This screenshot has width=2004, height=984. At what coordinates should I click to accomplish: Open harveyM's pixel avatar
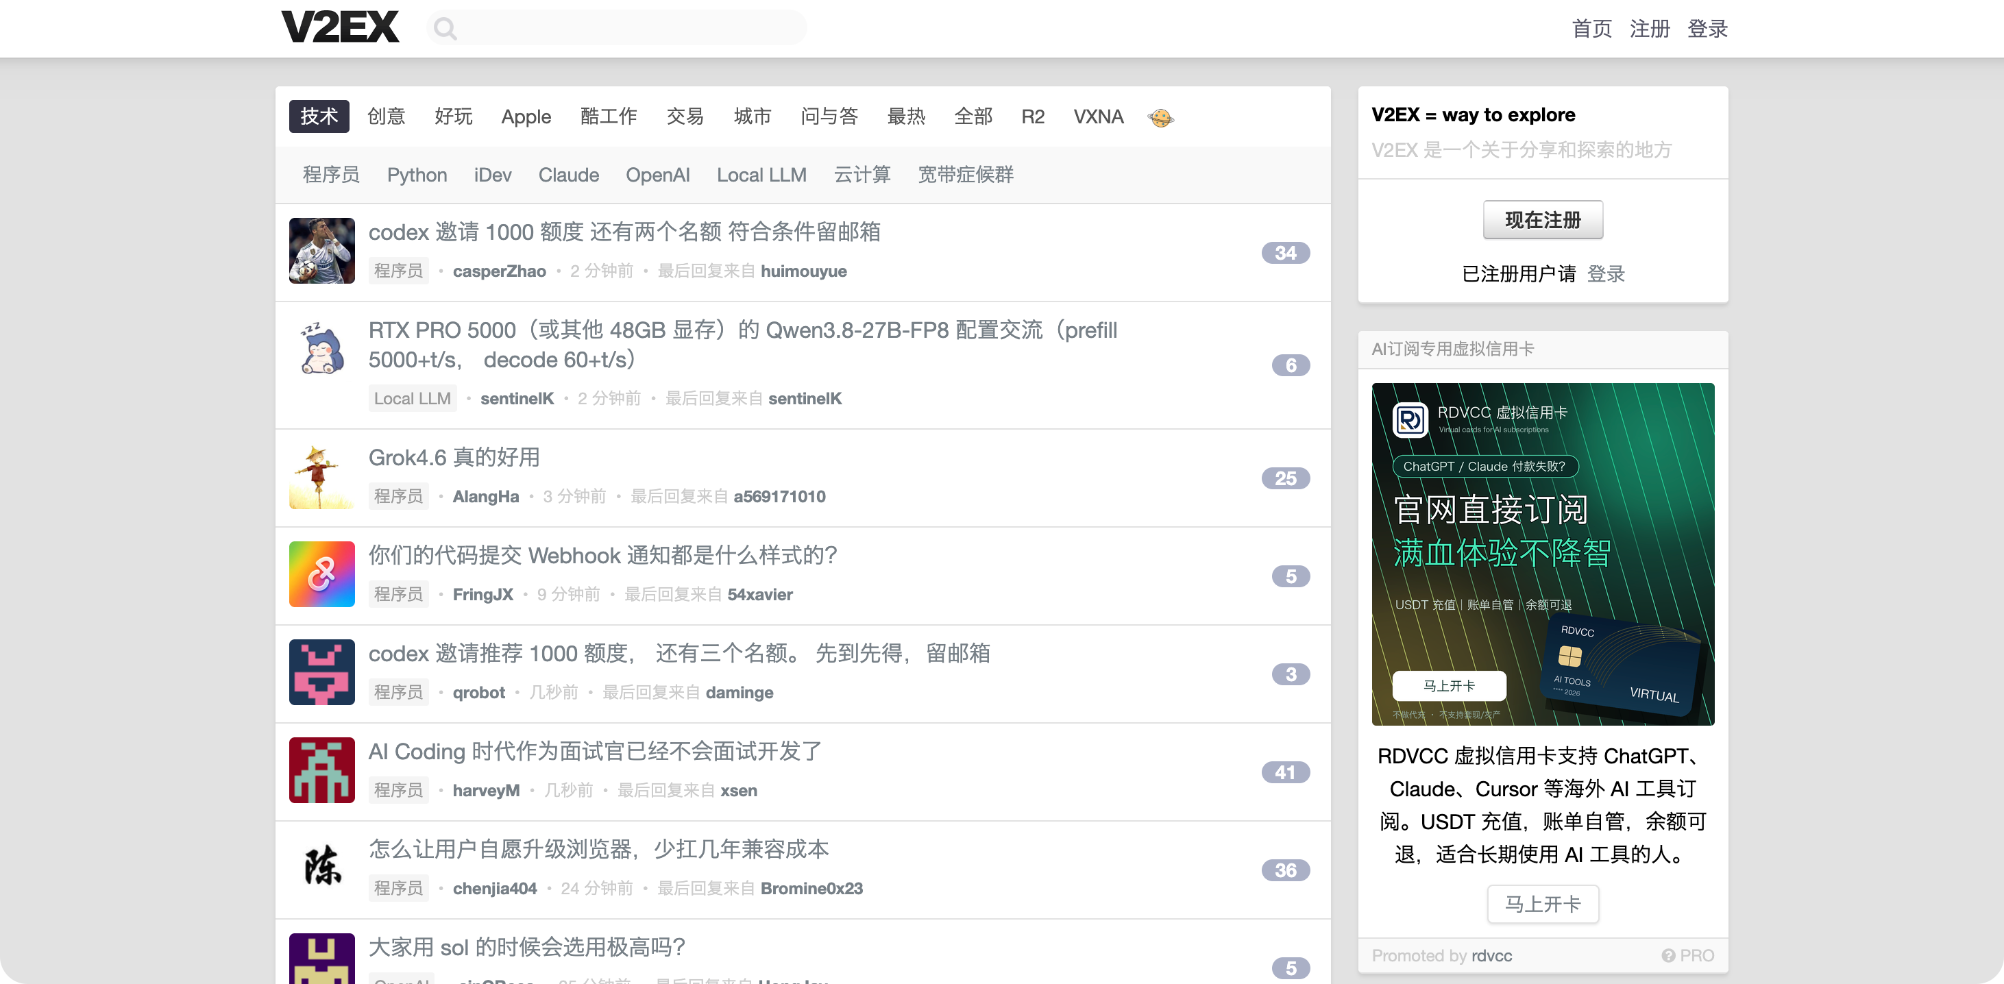pyautogui.click(x=321, y=770)
